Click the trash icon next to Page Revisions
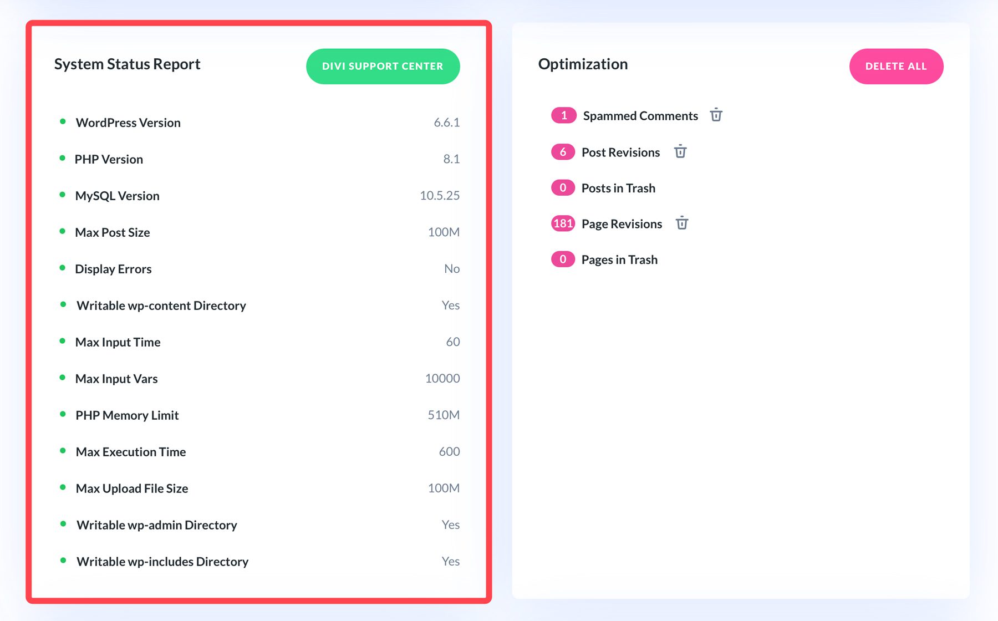Screen dimensions: 998x621 [x=682, y=223]
